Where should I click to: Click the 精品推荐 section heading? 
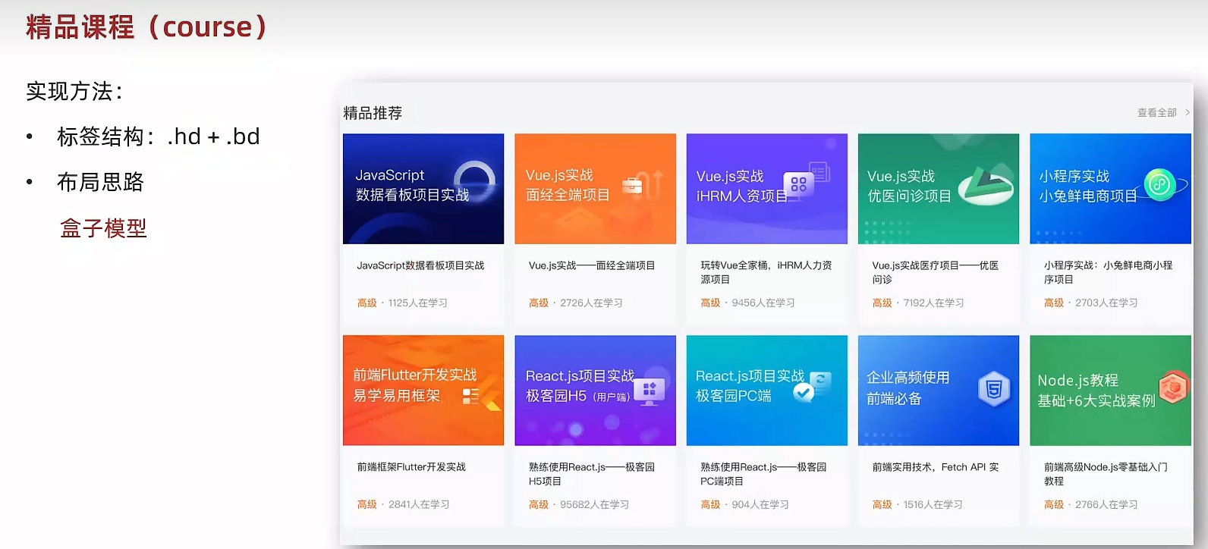(x=373, y=113)
